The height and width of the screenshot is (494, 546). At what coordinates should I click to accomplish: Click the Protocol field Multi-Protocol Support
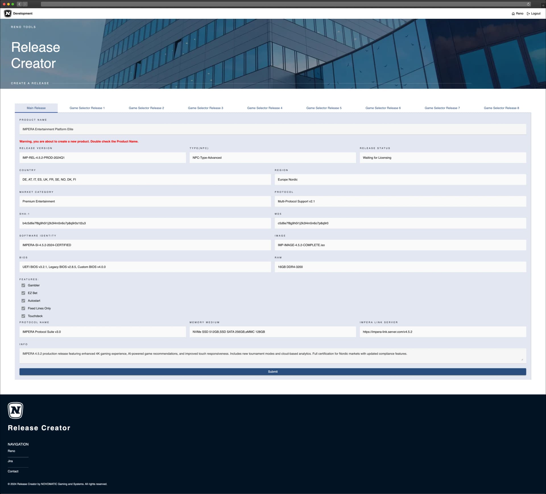click(400, 202)
